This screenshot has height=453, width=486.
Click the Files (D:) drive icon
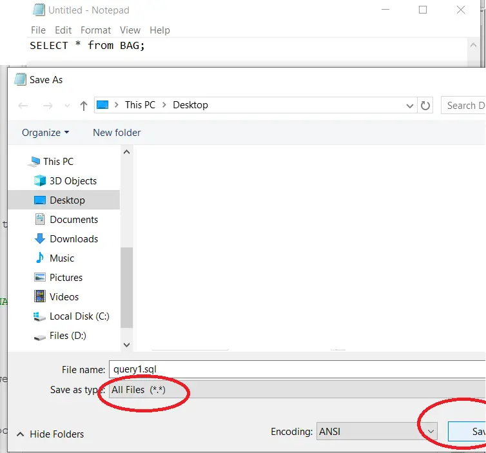click(40, 338)
